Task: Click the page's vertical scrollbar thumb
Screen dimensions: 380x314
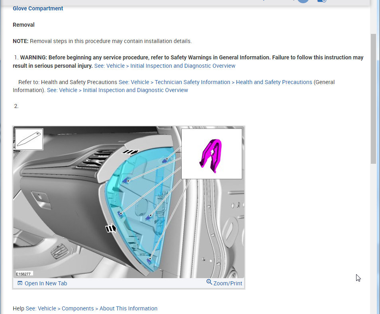Action: click(373, 99)
